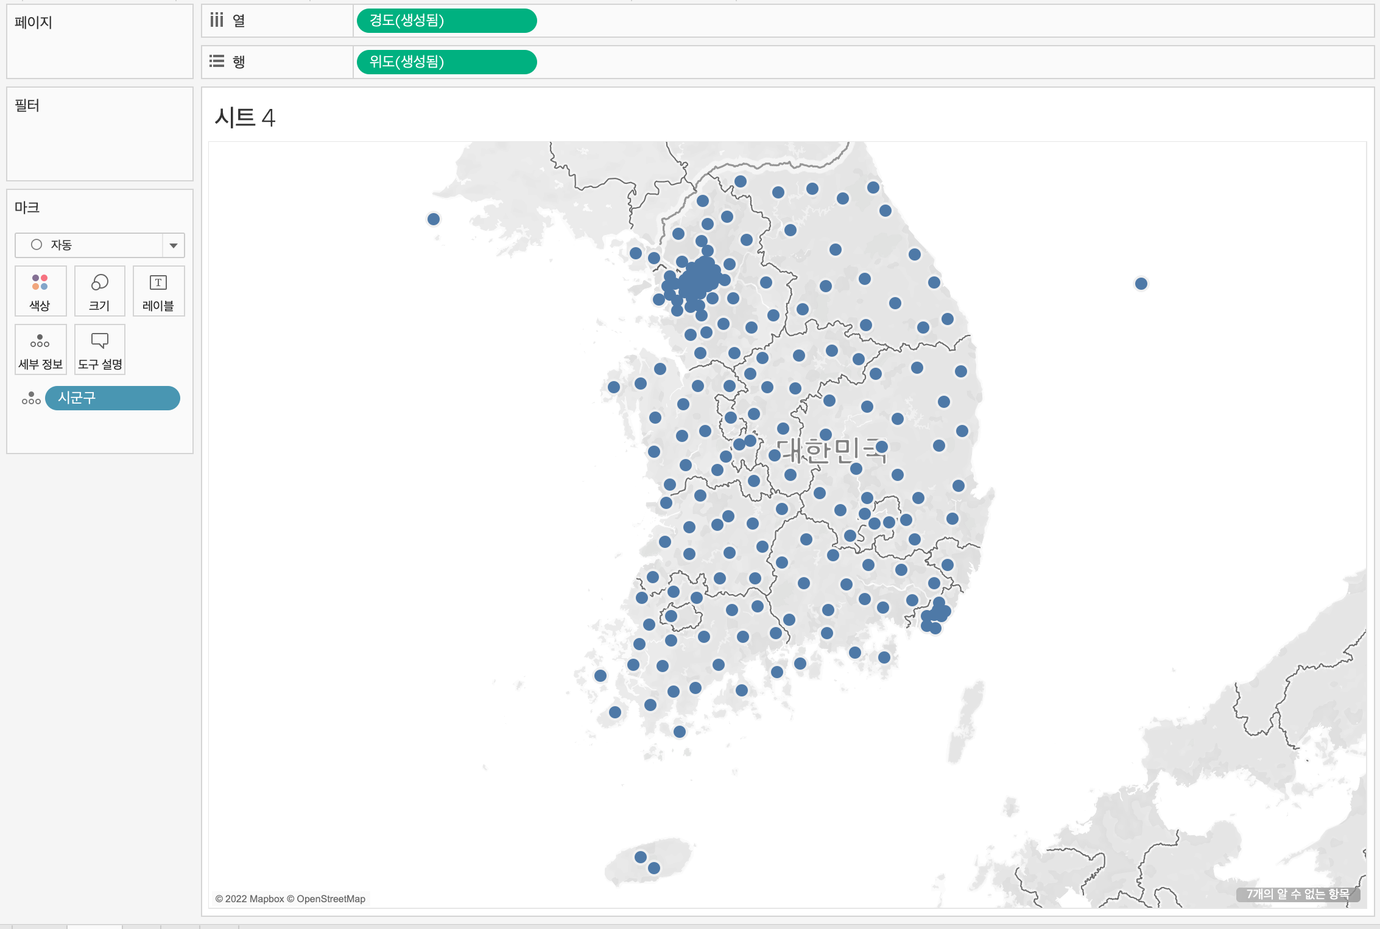
Task: Click the Mapbox OpenStreetMap attribution
Action: tap(290, 899)
